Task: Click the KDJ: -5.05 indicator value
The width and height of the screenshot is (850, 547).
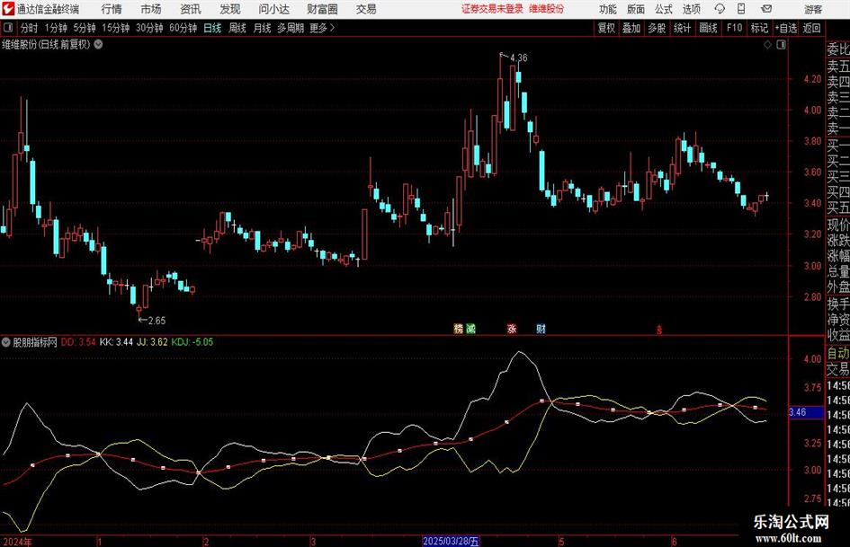Action: [x=192, y=342]
